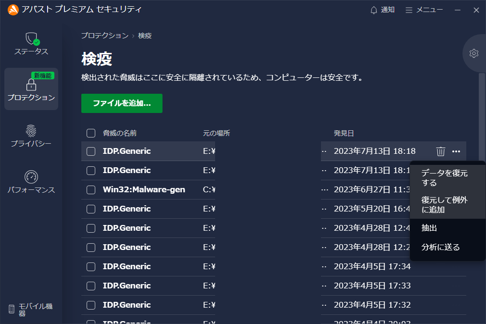486x324 pixels.
Task: Go back via プロテクション breadcrumb
Action: tap(105, 36)
